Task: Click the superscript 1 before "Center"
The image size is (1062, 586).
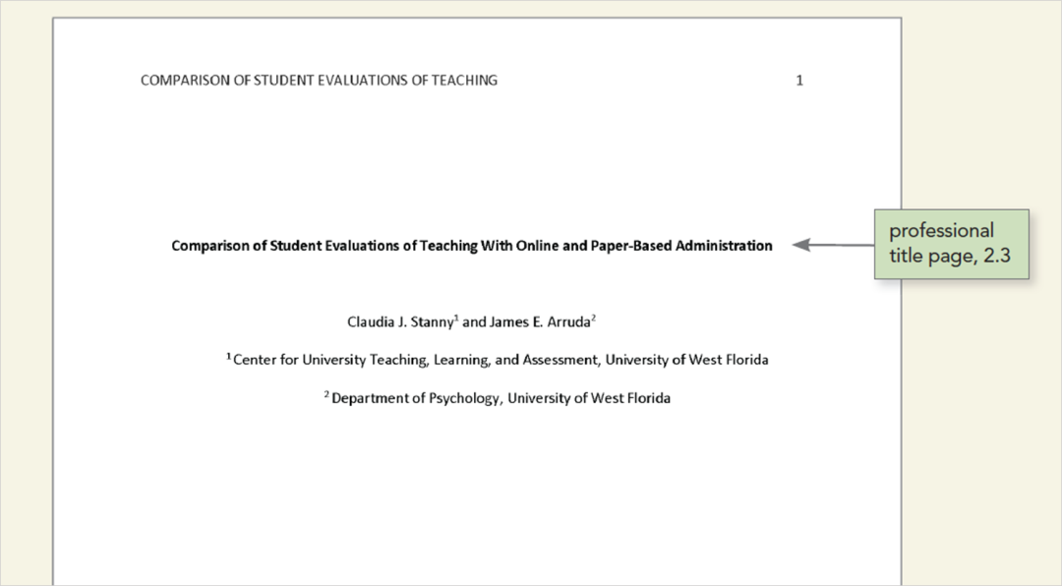Action: pyautogui.click(x=229, y=356)
